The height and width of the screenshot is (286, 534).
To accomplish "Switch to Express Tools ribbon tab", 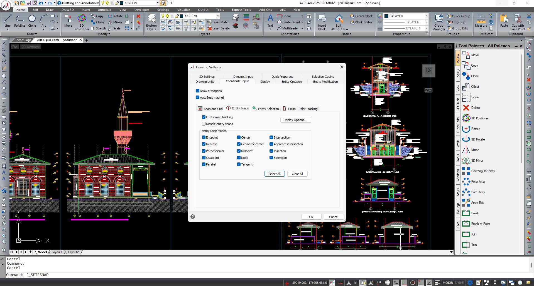I will [x=241, y=9].
